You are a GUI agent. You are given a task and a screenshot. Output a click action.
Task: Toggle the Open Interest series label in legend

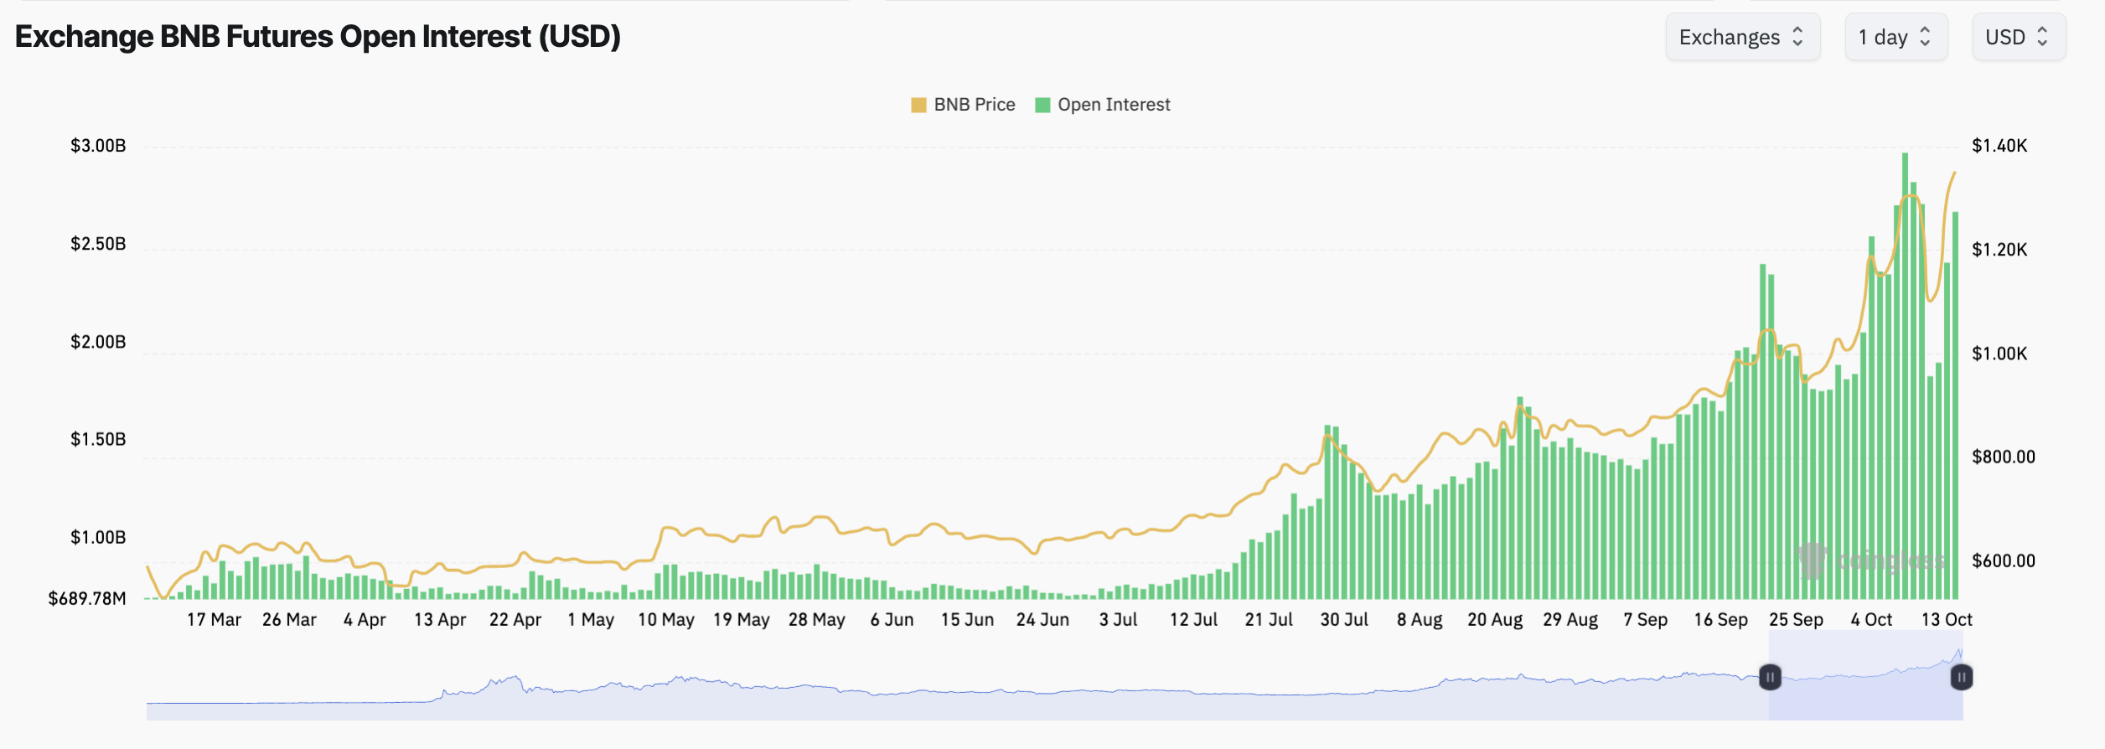[x=1114, y=105]
